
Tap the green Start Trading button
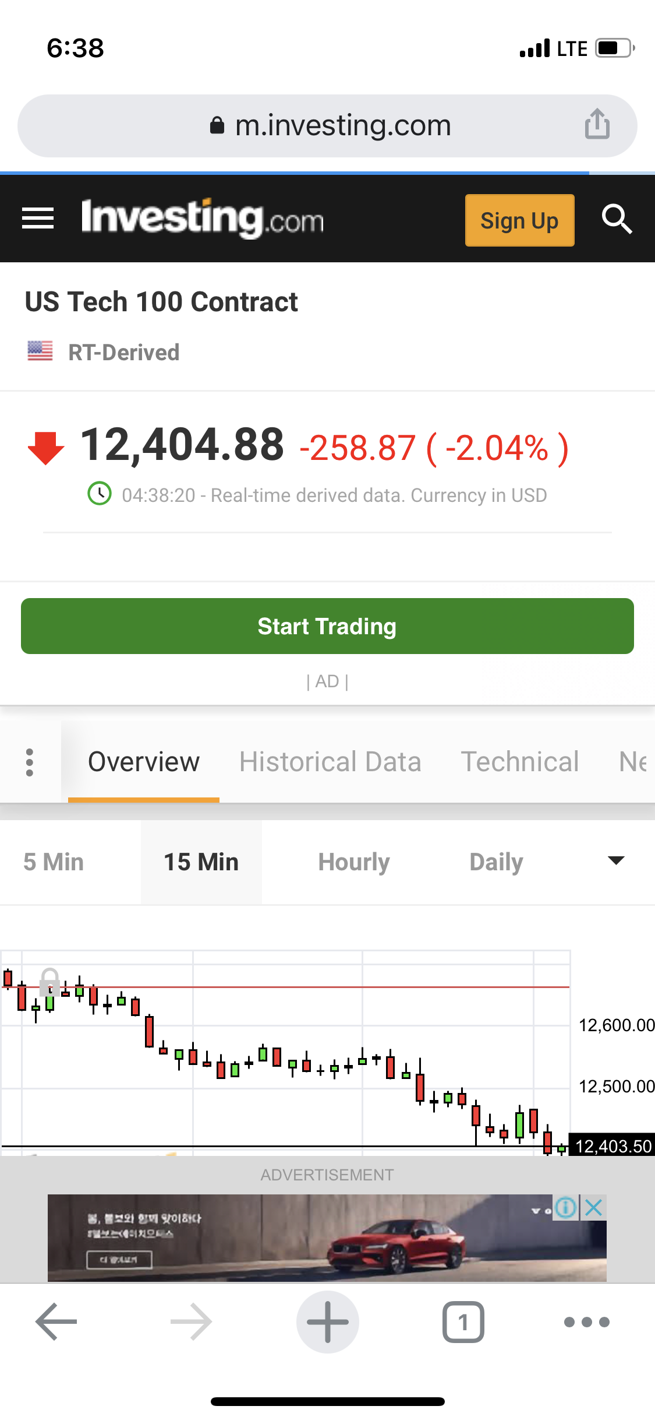coord(327,626)
